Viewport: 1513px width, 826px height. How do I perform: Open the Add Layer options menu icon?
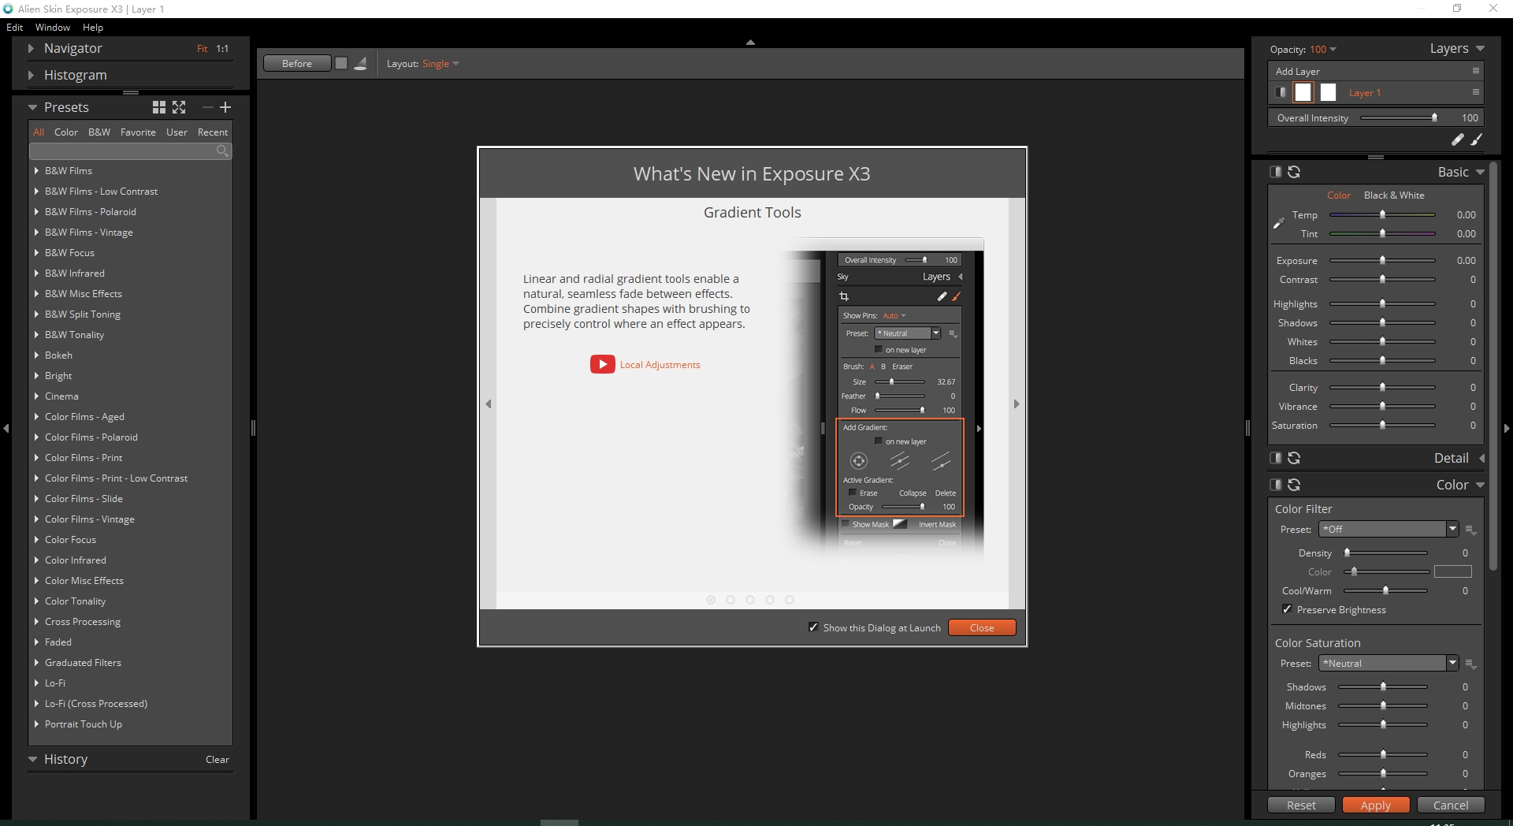pyautogui.click(x=1476, y=71)
